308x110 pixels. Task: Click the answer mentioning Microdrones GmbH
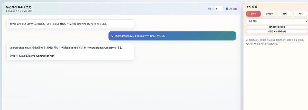tap(70, 52)
